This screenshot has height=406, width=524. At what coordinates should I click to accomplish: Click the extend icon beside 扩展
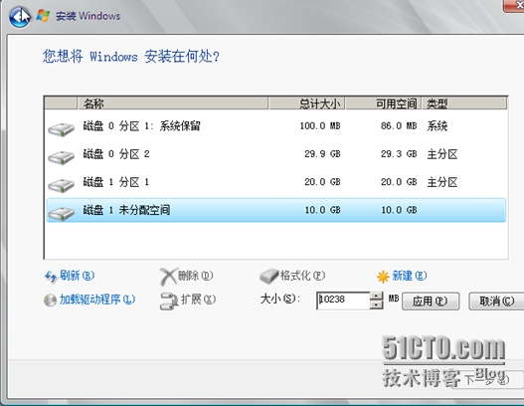point(169,301)
